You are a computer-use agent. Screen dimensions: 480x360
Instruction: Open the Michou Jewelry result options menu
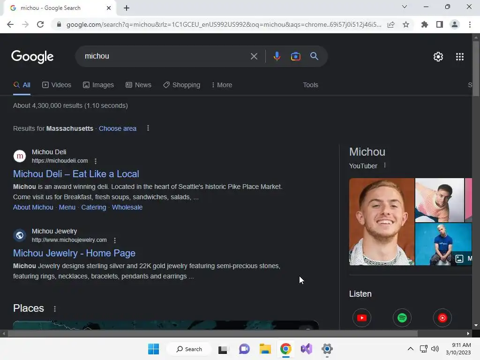click(x=115, y=240)
